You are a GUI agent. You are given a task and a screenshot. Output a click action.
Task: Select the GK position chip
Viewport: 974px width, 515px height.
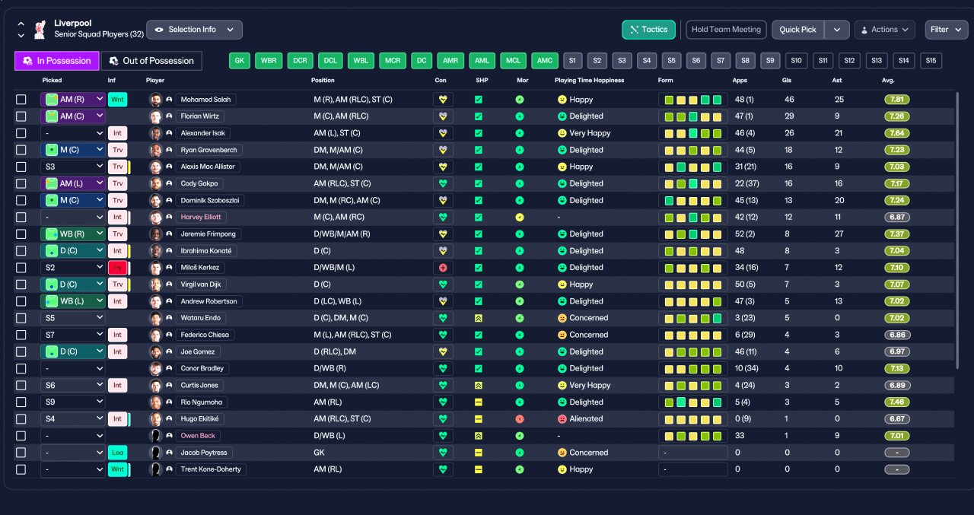240,61
